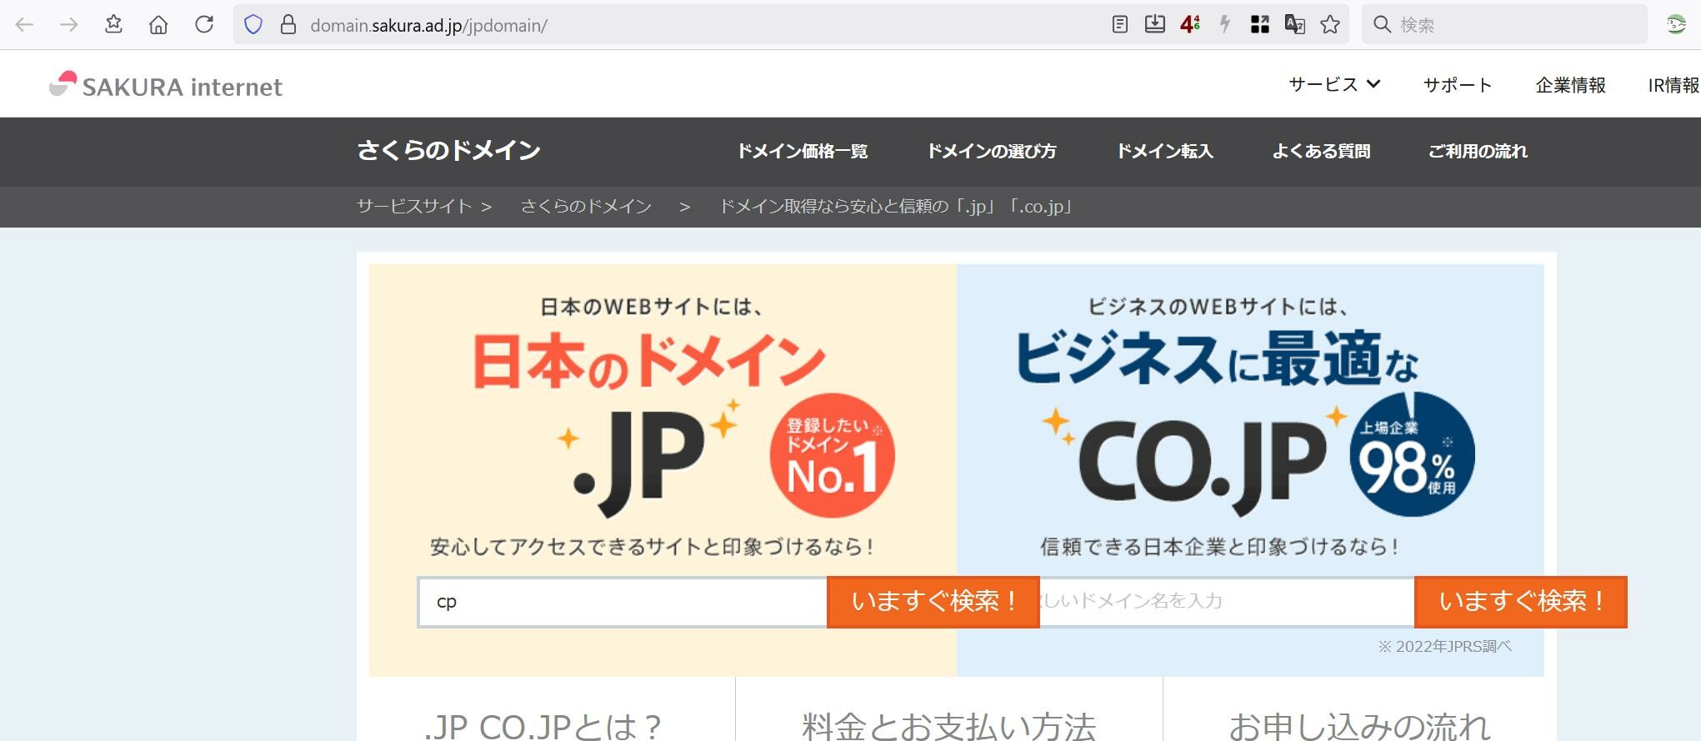Image resolution: width=1701 pixels, height=741 pixels.
Task: Click the .JP domain input containing cp
Action: coord(623,602)
